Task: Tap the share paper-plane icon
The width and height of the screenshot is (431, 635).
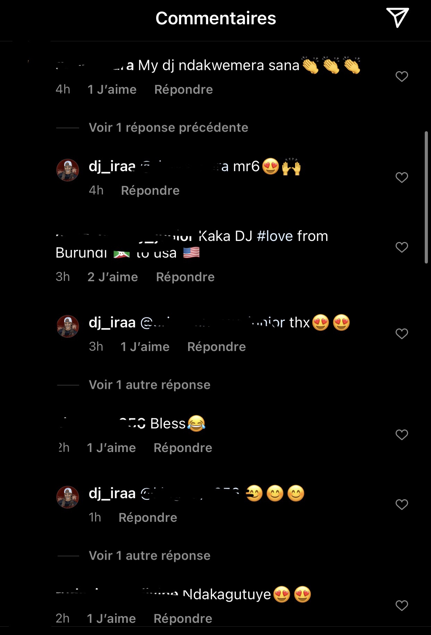Action: pyautogui.click(x=397, y=18)
